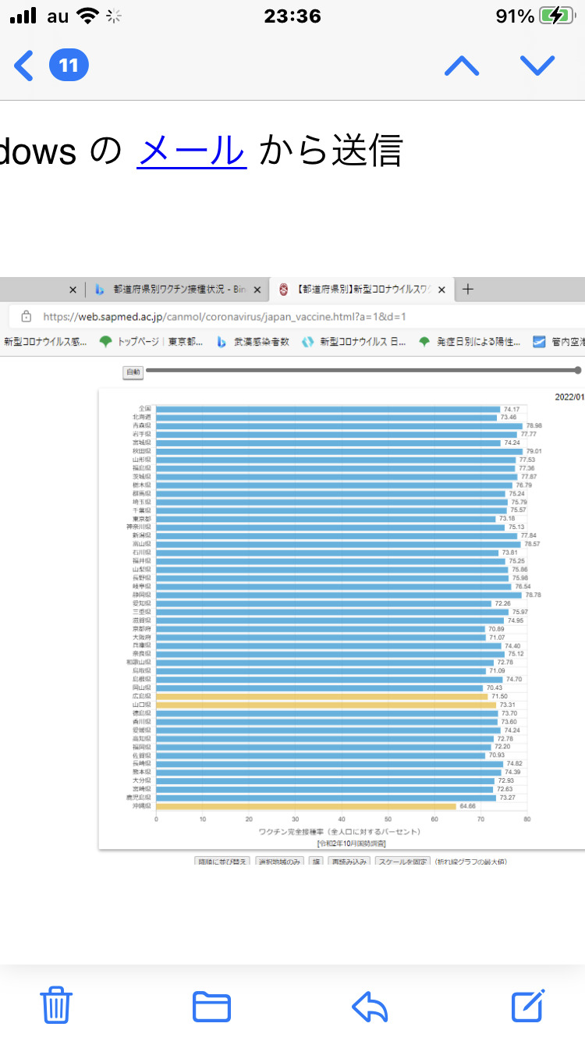Tap the unread count badge showing 11
Image resolution: width=585 pixels, height=1041 pixels.
[69, 66]
